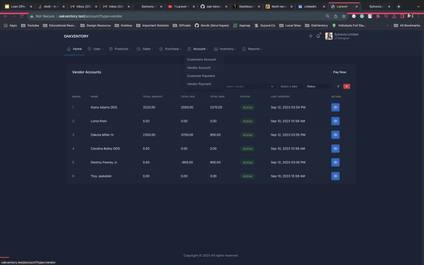Screen dimensions: 424x265
Task: Open the zoom magnifier in address bar
Action: tap(328, 16)
